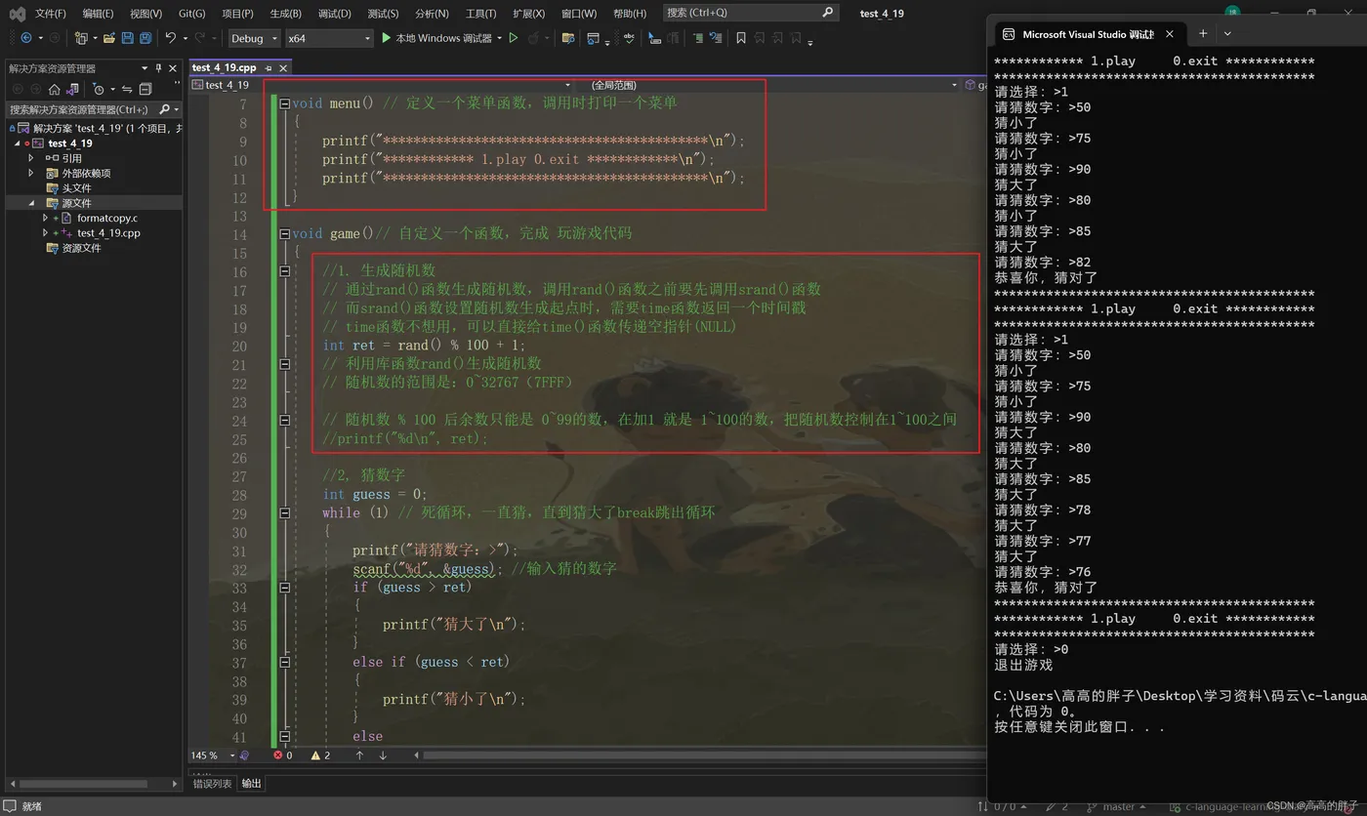Click the 本地 Windows 调试器 run button
Screen dimensions: 1367x816
click(435, 38)
